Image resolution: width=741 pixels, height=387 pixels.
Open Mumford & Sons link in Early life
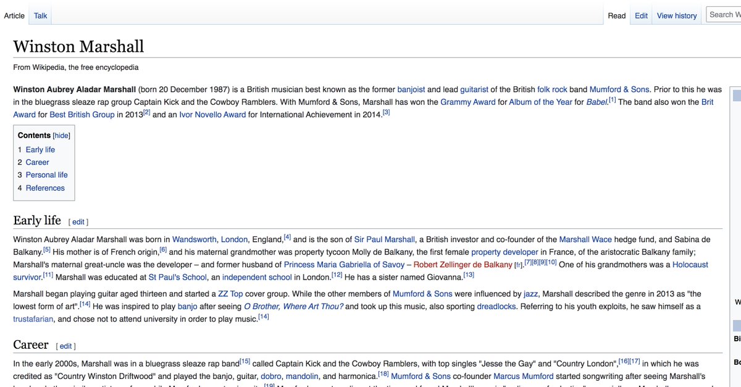click(423, 294)
